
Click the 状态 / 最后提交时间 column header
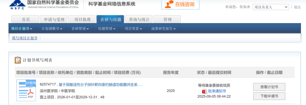[x=214, y=73]
